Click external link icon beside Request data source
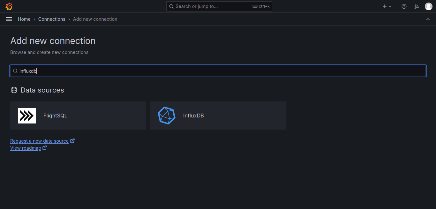The height and width of the screenshot is (209, 436). [x=72, y=141]
